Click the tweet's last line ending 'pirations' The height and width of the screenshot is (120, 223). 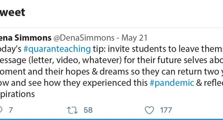click(17, 94)
